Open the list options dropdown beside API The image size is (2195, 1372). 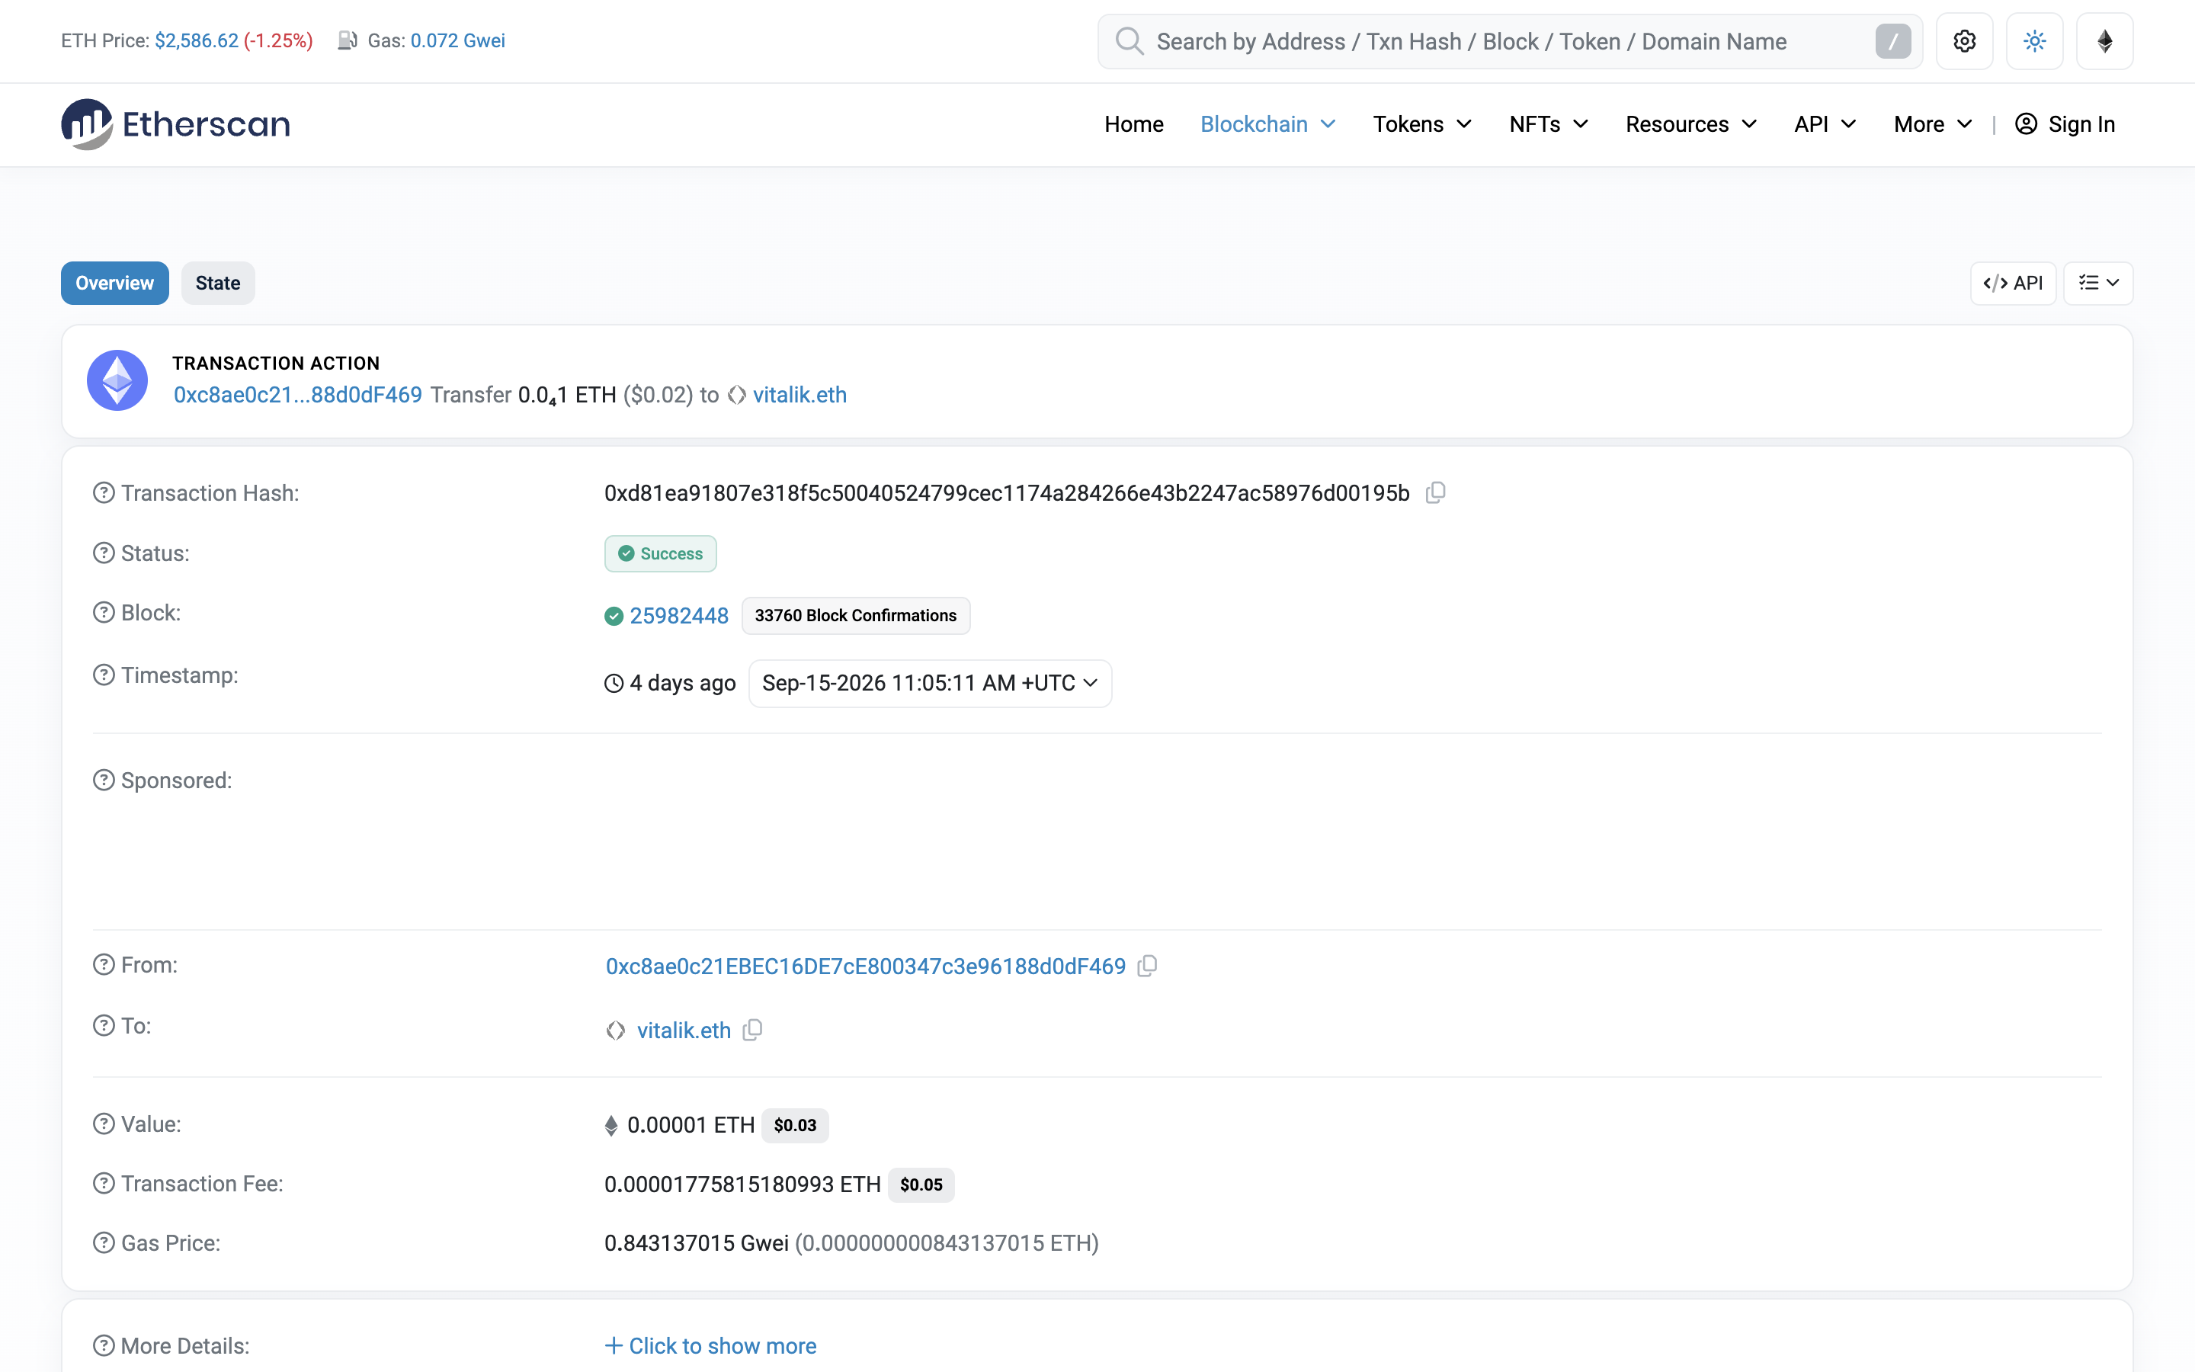[2098, 283]
